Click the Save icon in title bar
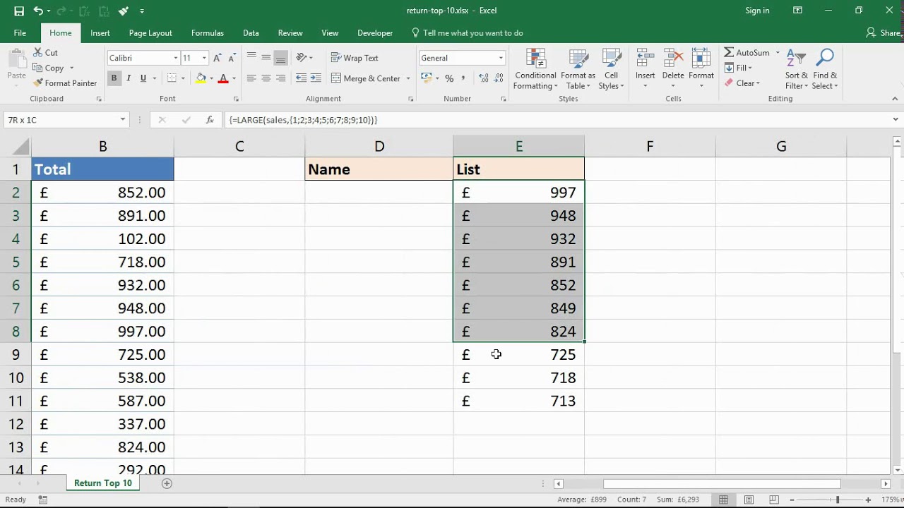This screenshot has height=508, width=904. point(19,11)
